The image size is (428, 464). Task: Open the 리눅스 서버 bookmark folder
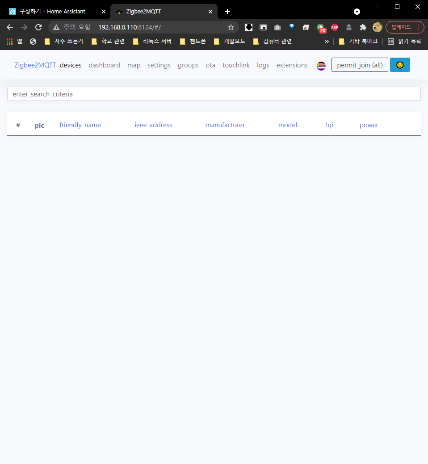tap(152, 42)
